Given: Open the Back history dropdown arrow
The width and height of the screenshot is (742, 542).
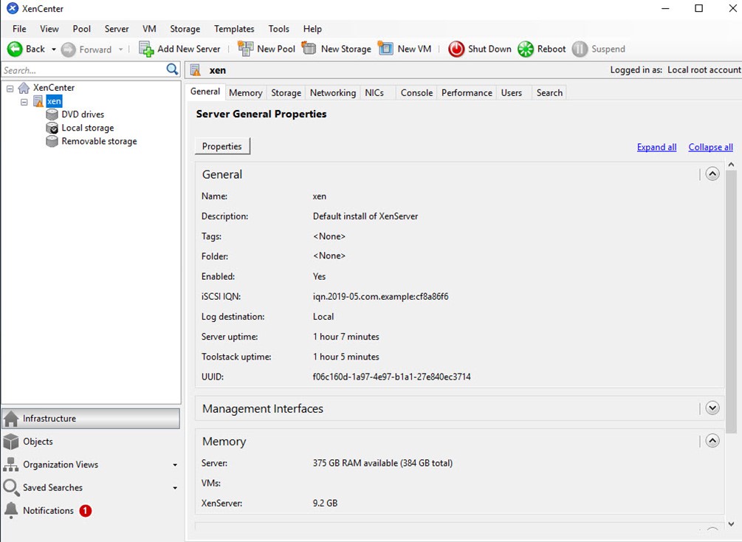Looking at the screenshot, I should pyautogui.click(x=54, y=49).
